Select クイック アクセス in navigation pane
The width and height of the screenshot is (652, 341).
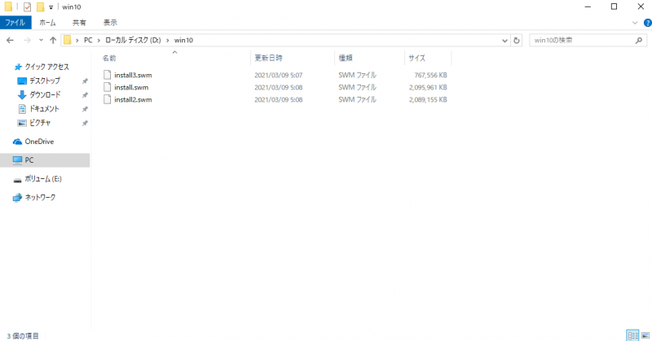[46, 67]
